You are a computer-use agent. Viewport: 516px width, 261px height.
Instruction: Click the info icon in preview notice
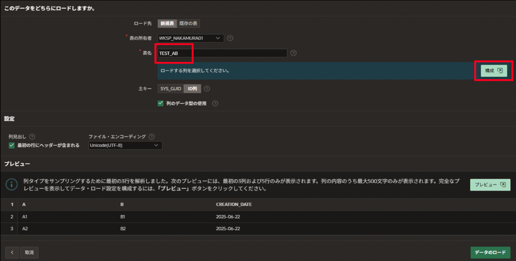[11, 184]
